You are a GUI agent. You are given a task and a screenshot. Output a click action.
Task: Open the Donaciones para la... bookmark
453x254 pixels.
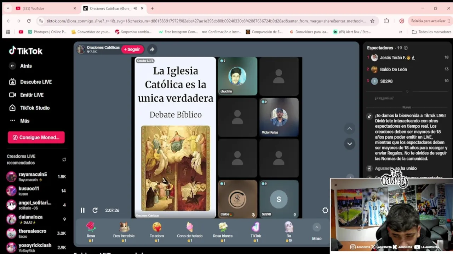pyautogui.click(x=309, y=32)
